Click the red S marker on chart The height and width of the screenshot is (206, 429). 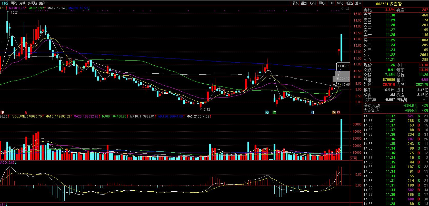pyautogui.click(x=26, y=112)
